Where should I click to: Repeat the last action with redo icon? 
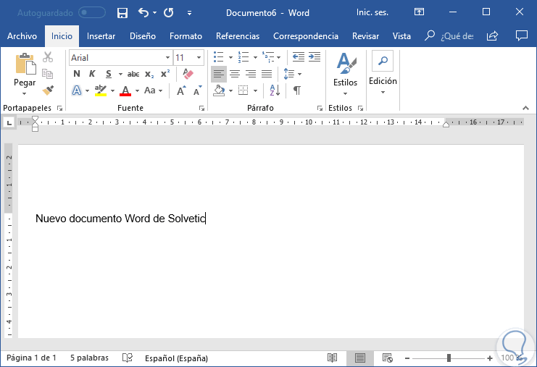[x=168, y=13]
